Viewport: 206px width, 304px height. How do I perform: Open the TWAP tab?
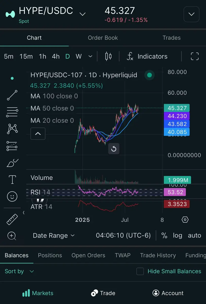(x=123, y=255)
